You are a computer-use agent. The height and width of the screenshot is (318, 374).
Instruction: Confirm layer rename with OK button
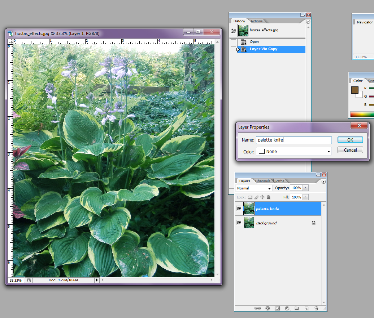(x=350, y=140)
